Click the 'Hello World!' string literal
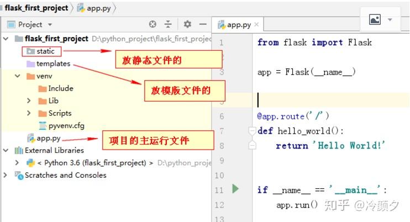410x222 pixels. (x=349, y=145)
